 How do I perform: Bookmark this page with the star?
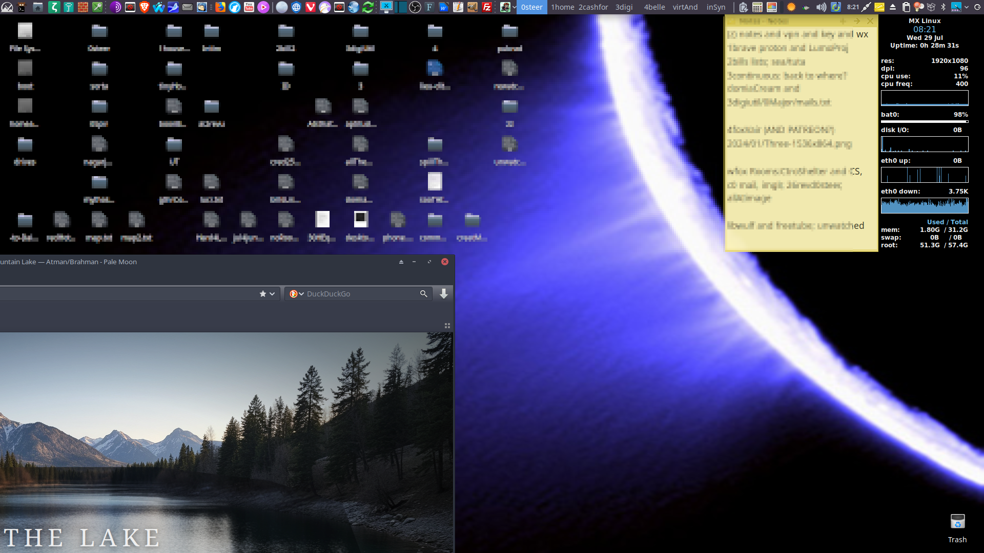pyautogui.click(x=263, y=294)
